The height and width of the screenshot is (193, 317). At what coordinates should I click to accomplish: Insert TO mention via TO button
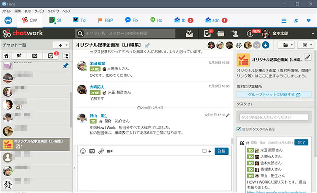coord(92,151)
